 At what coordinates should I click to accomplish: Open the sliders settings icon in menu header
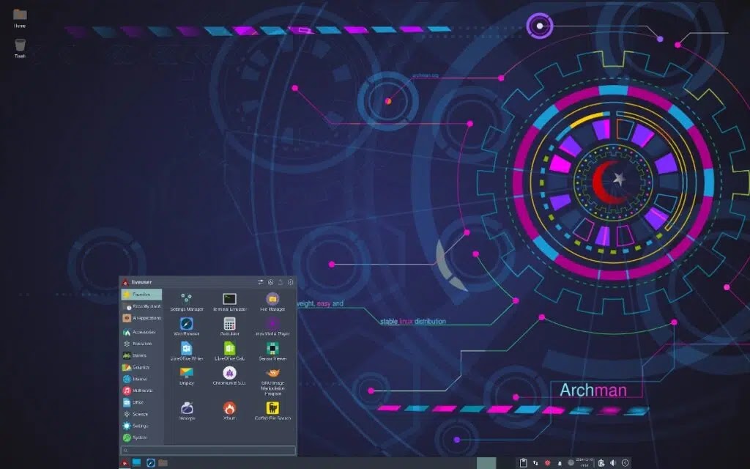tap(261, 282)
